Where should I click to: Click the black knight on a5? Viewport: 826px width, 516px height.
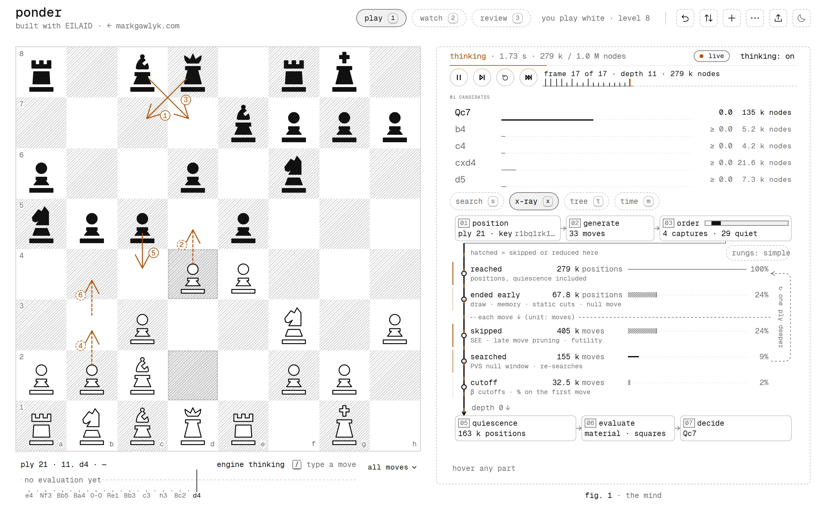[41, 224]
